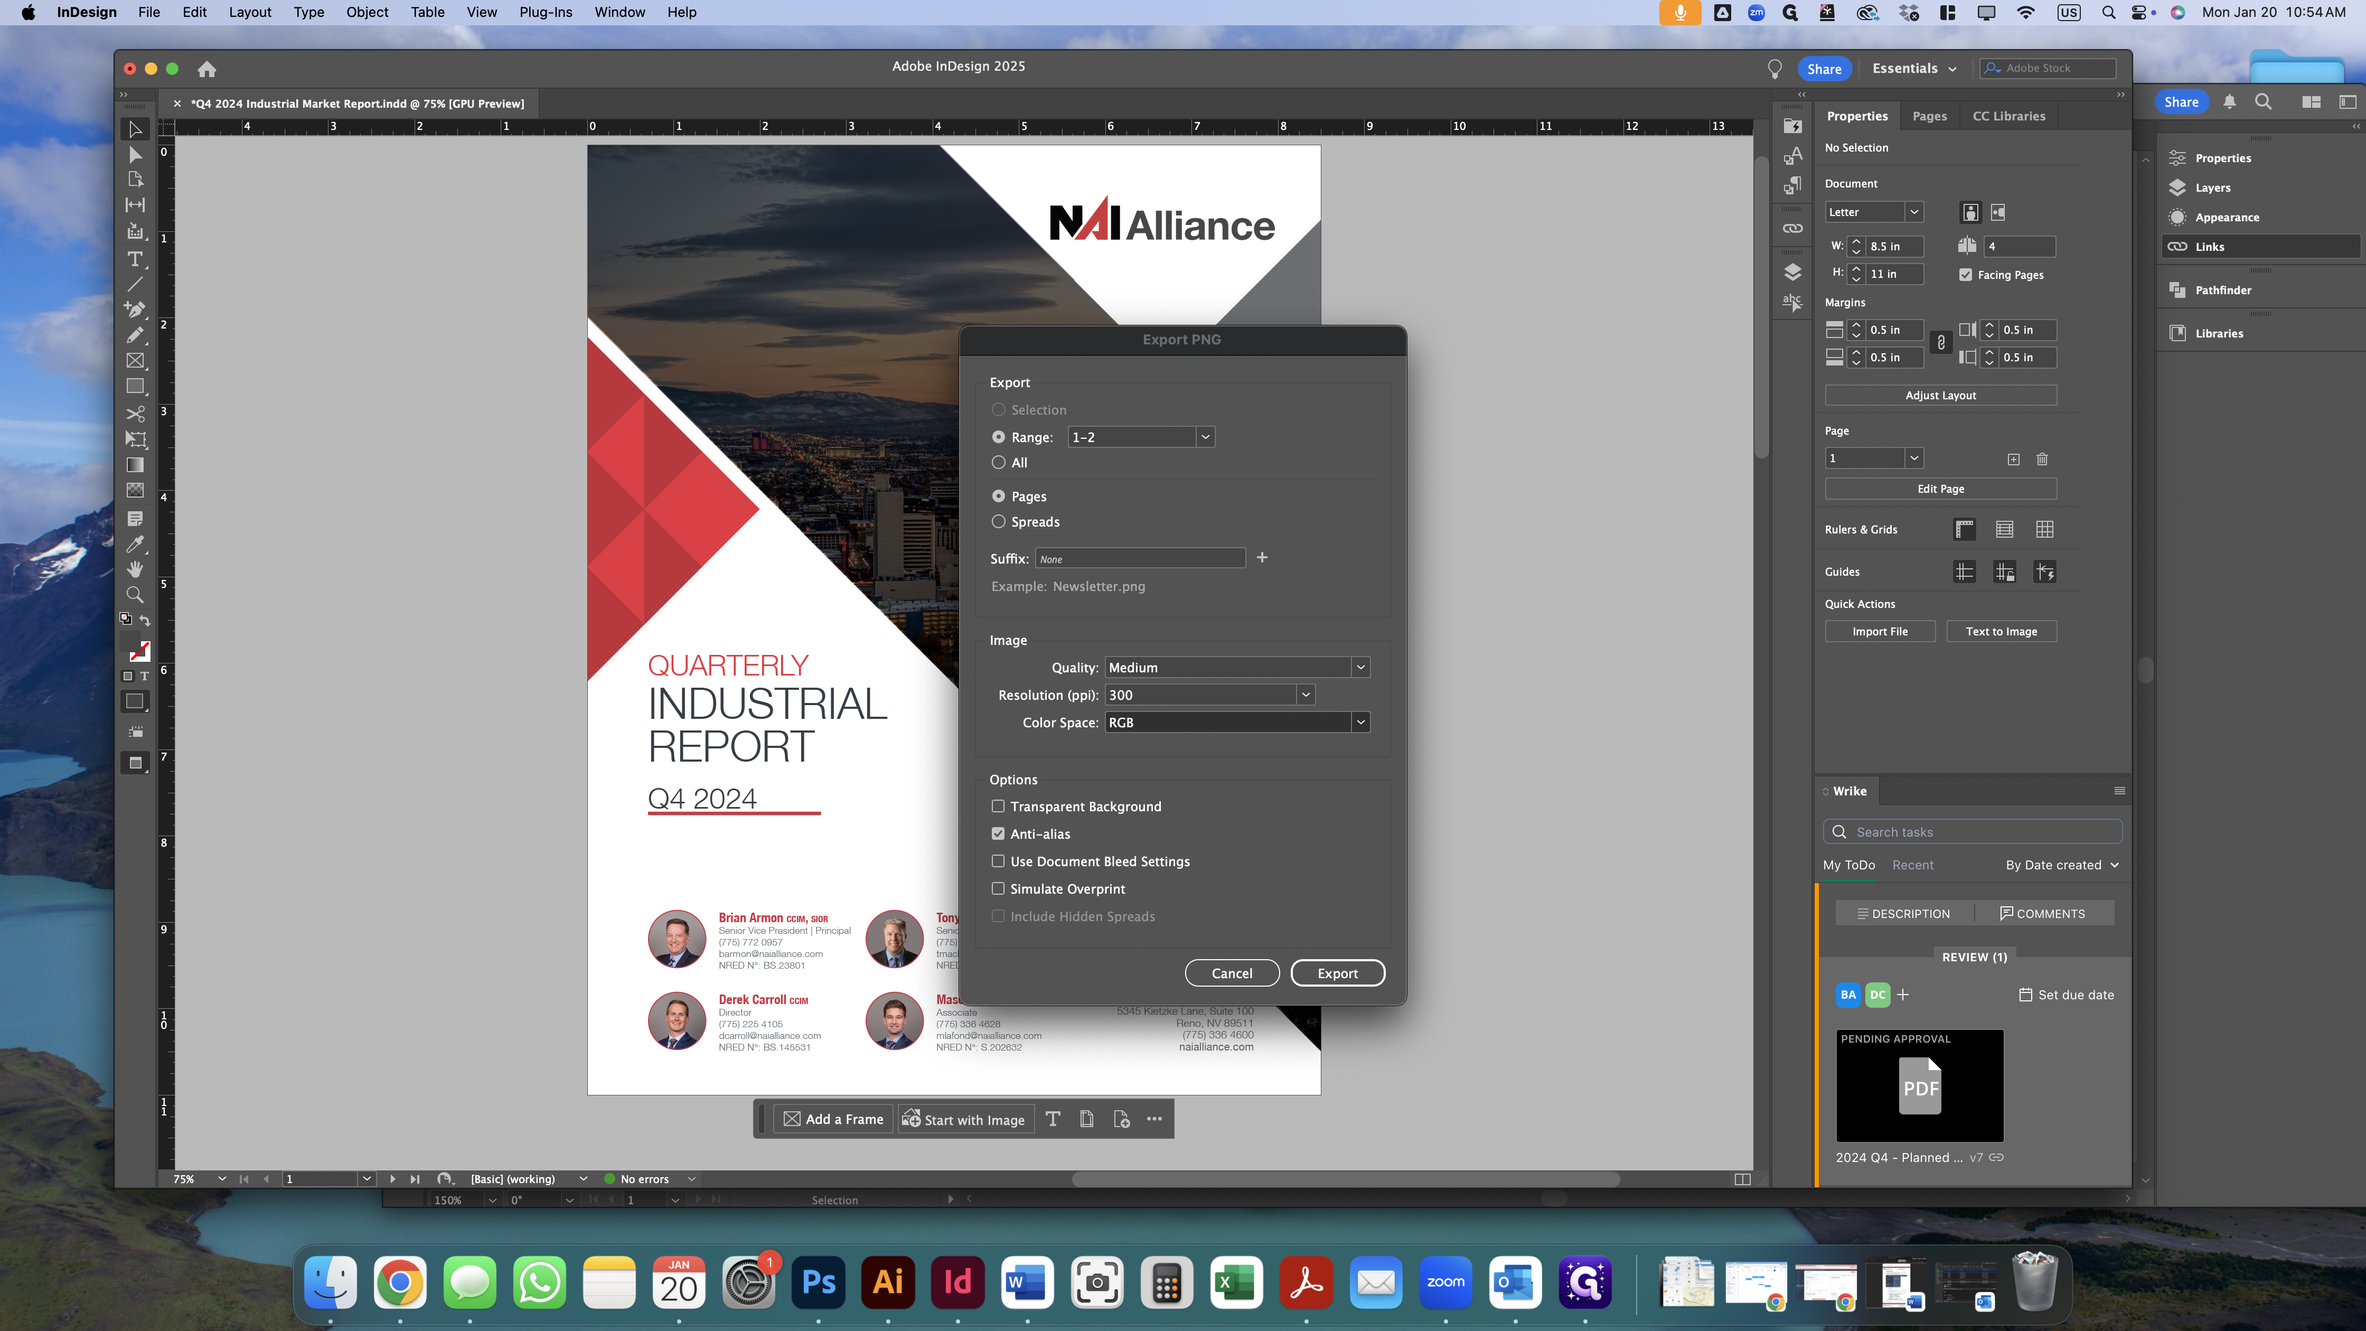The height and width of the screenshot is (1331, 2366).
Task: Select the Line tool
Action: (x=135, y=284)
